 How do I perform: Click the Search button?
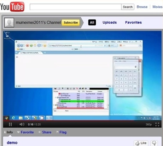tap(128, 7)
